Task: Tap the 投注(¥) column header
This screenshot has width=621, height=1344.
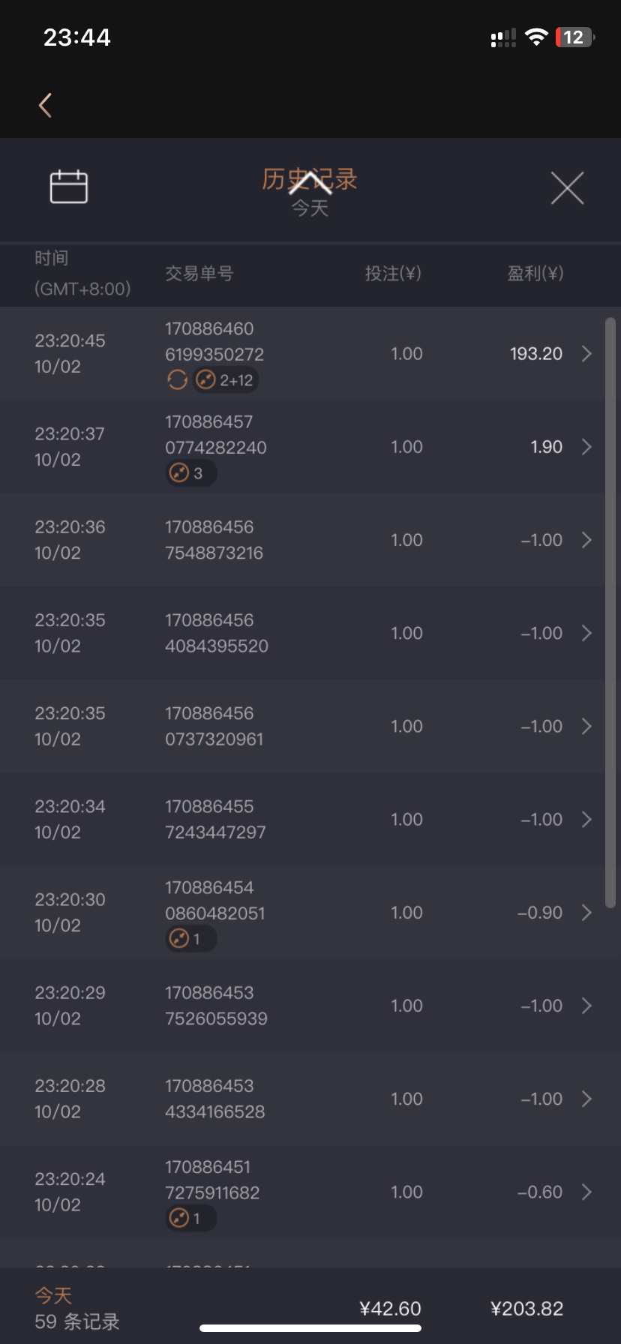Action: coord(393,274)
